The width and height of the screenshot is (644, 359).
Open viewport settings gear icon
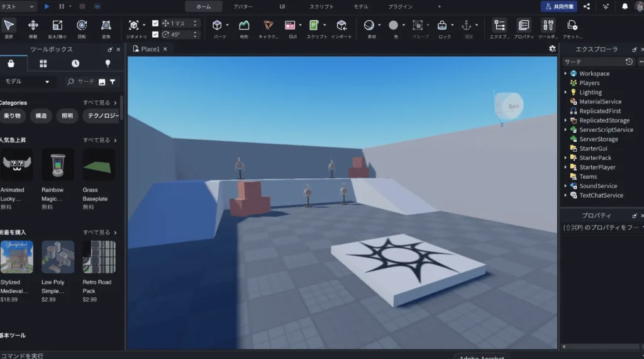tap(552, 49)
